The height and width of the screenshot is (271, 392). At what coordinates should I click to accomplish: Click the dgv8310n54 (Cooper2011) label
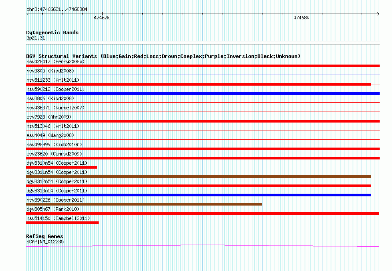(57, 163)
